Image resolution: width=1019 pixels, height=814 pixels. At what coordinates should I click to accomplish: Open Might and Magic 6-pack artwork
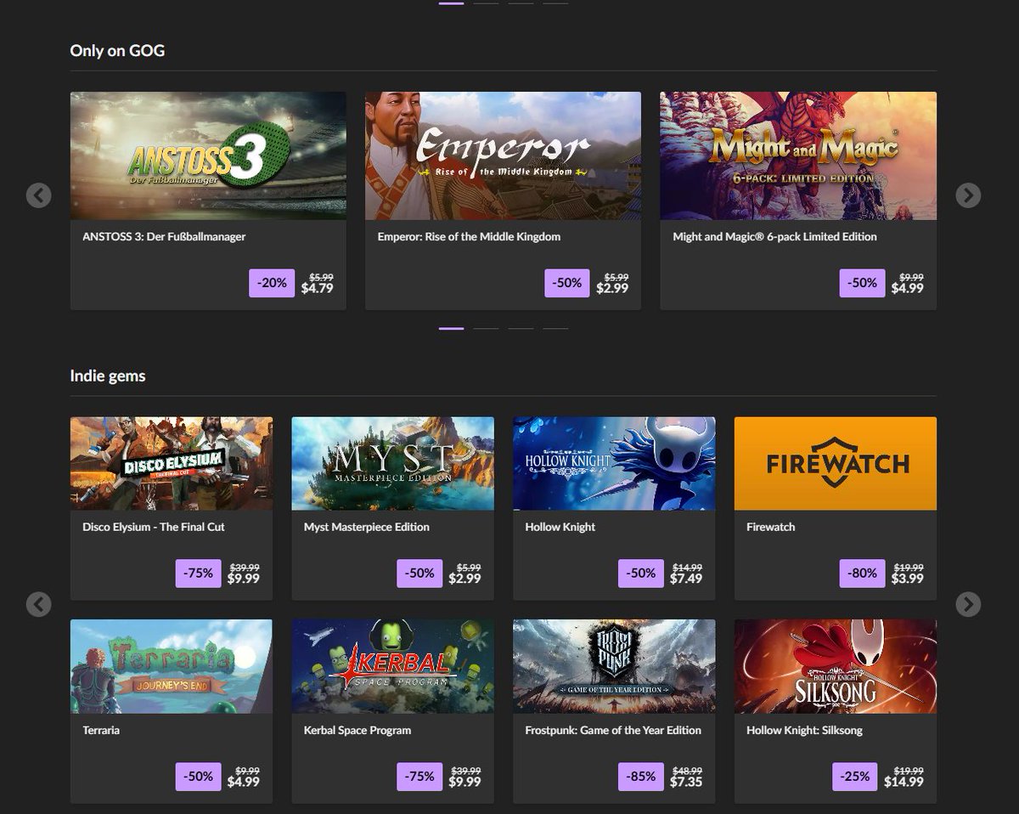(x=798, y=155)
